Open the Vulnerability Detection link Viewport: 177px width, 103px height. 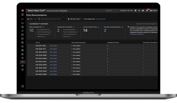137,34
